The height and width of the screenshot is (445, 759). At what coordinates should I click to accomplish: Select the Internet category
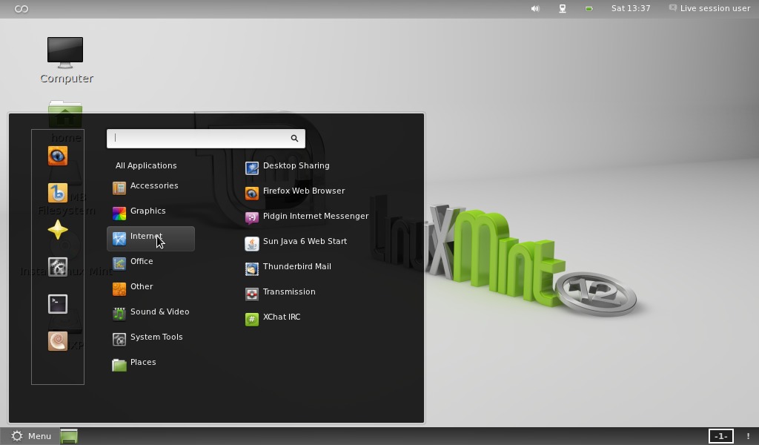(x=150, y=239)
